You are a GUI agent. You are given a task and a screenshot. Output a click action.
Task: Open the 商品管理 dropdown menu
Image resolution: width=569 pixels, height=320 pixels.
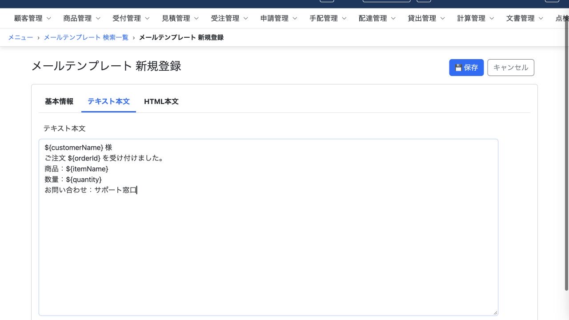82,18
